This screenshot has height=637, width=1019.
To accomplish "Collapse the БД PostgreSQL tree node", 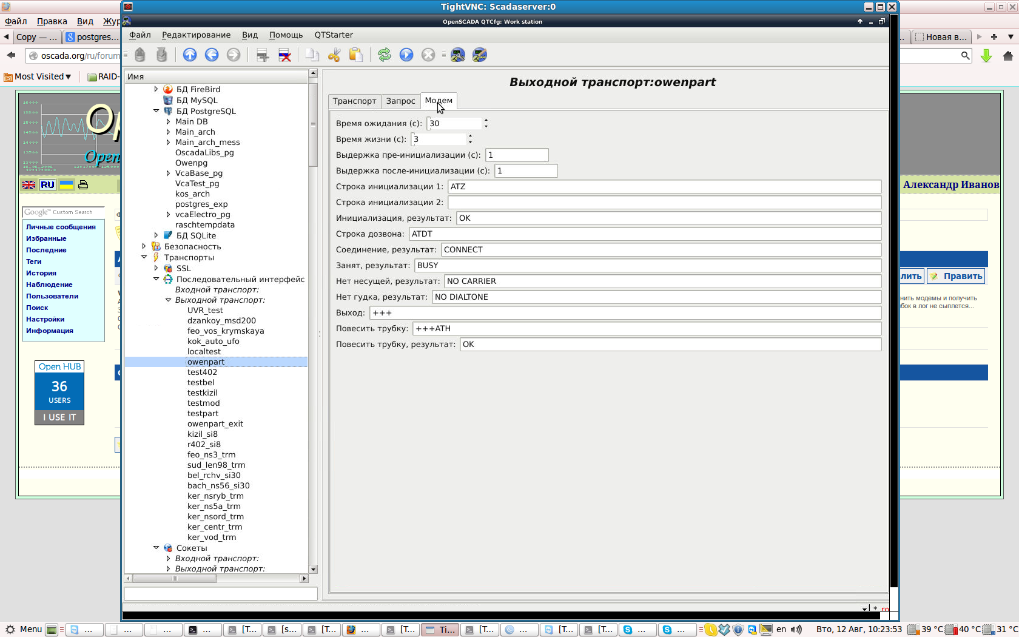I will [156, 111].
